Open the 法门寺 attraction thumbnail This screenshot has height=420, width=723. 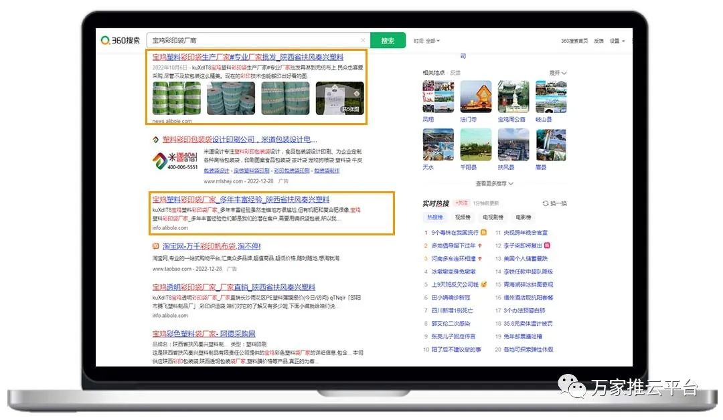[475, 97]
